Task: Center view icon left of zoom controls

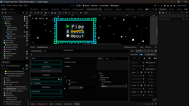Action: point(33,19)
